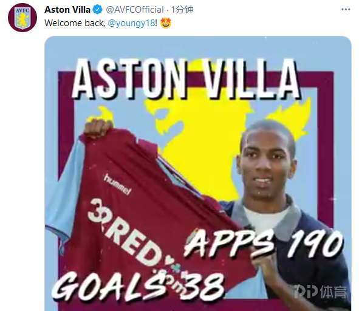Open the @AVFCOfficial handle link

135,10
